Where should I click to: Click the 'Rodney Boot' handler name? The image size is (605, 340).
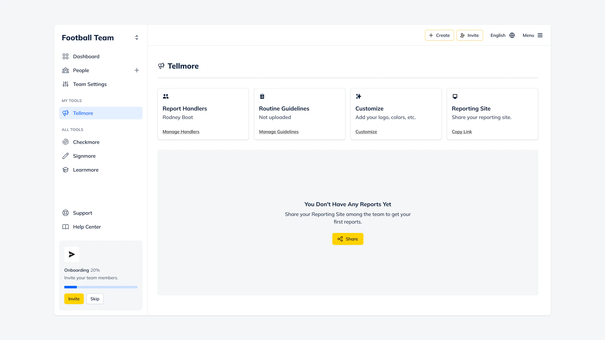(x=178, y=117)
